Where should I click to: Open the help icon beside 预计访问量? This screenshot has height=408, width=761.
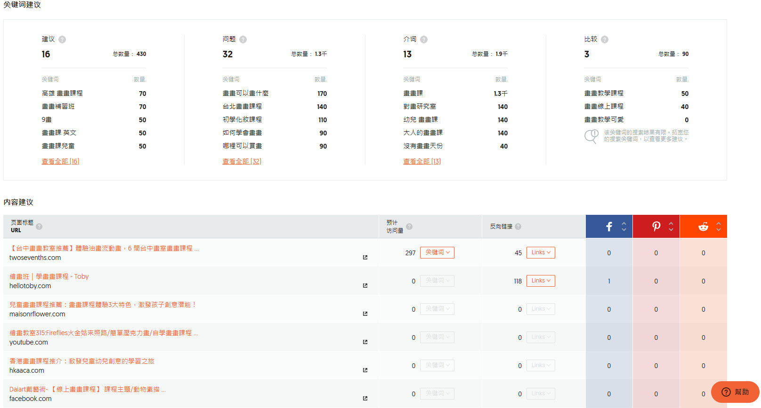409,227
